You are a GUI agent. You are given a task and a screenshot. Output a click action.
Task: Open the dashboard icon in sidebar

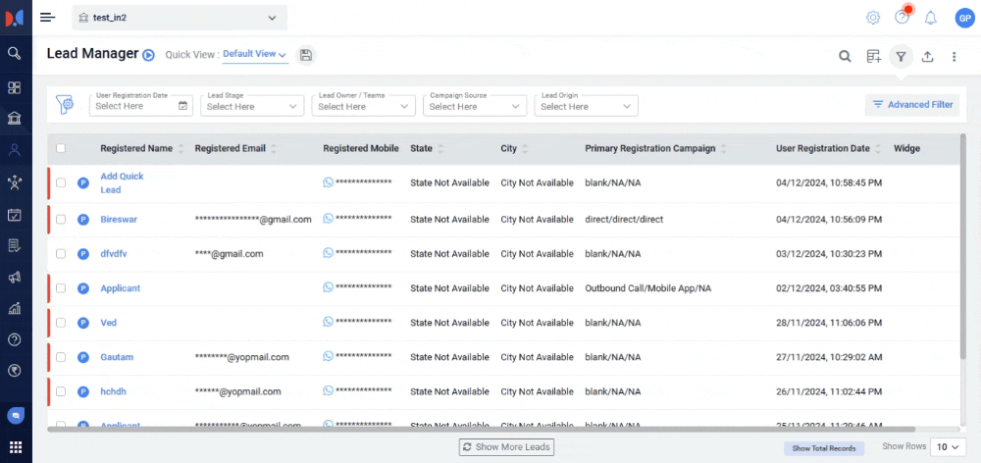coord(15,87)
